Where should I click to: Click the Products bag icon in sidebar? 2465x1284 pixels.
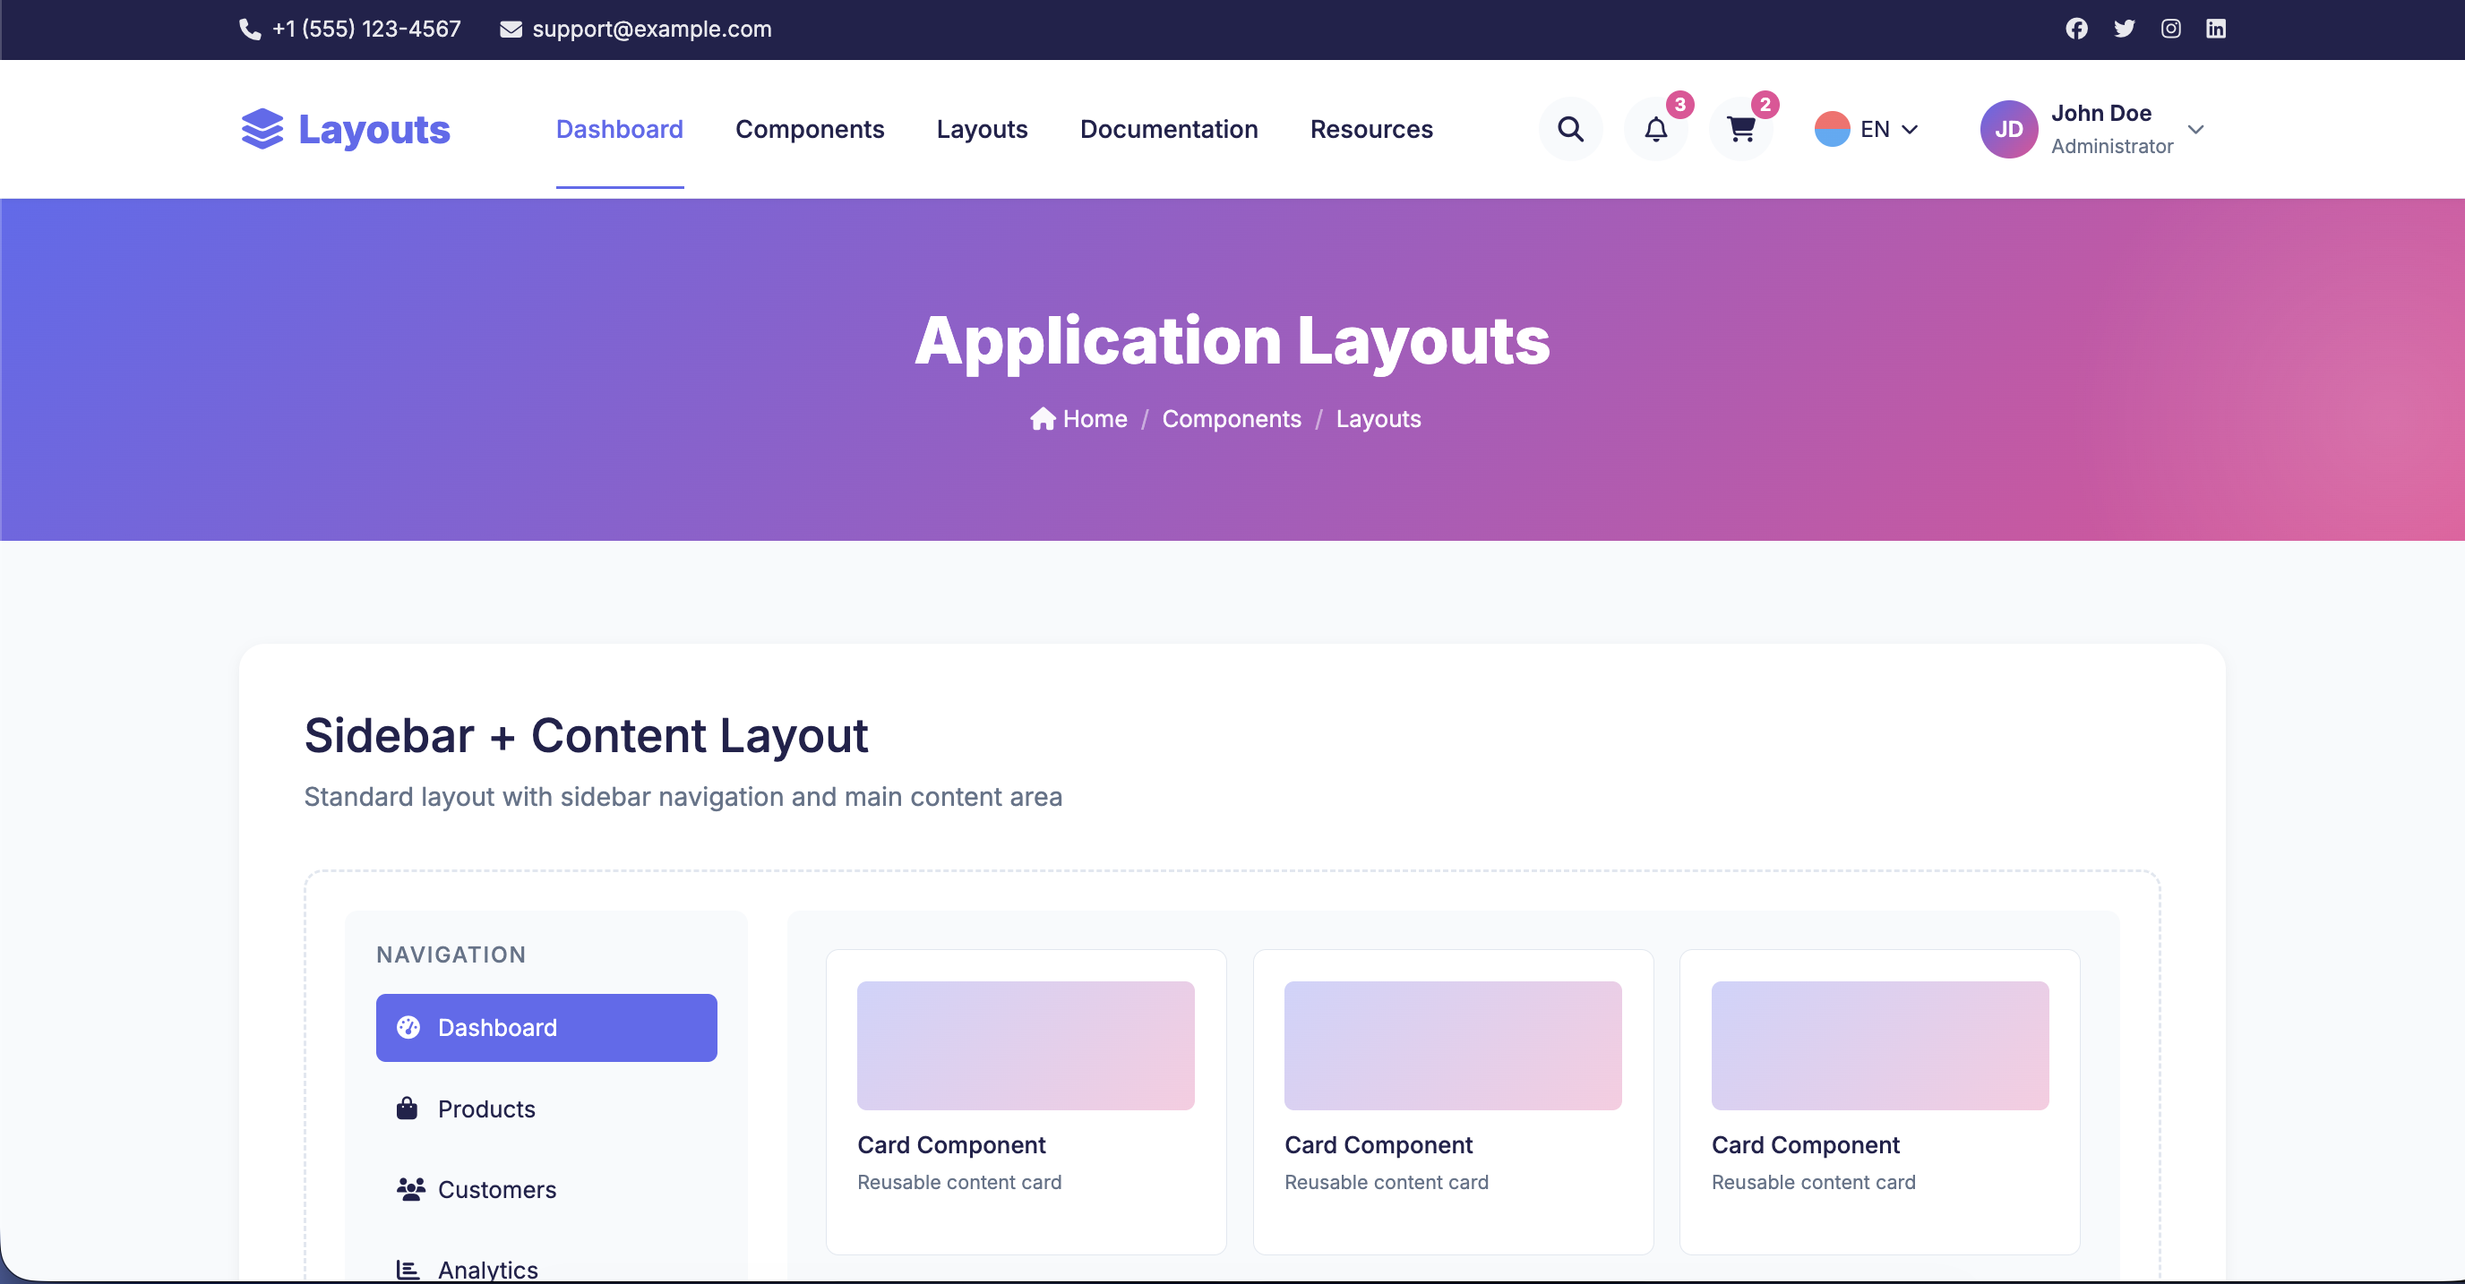[x=407, y=1109]
